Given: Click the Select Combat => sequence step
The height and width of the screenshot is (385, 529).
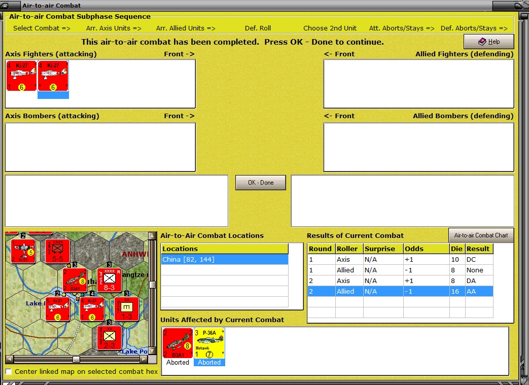Looking at the screenshot, I should (x=42, y=28).
